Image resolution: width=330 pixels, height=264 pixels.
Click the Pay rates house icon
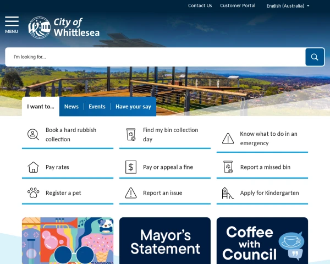point(33,167)
